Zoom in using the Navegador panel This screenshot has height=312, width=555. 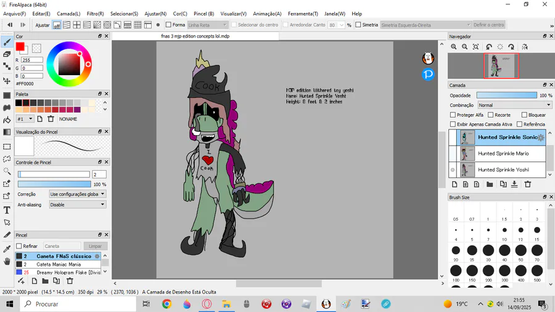[x=453, y=47]
